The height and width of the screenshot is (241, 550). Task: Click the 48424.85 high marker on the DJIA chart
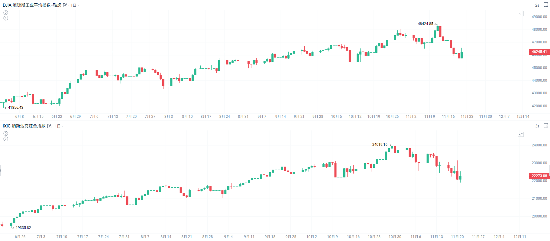[425, 24]
